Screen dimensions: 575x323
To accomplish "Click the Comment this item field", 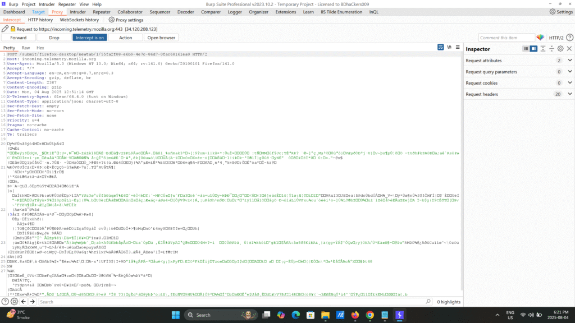I will tap(506, 38).
